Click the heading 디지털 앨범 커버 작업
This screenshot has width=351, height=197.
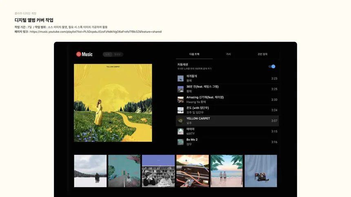(34, 20)
